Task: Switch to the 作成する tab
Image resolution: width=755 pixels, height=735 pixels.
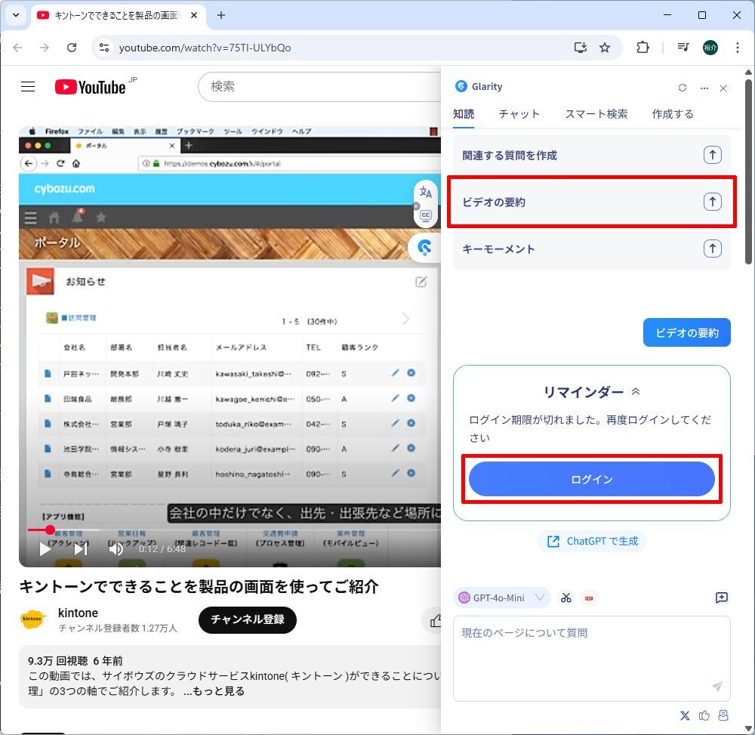Action: (673, 114)
